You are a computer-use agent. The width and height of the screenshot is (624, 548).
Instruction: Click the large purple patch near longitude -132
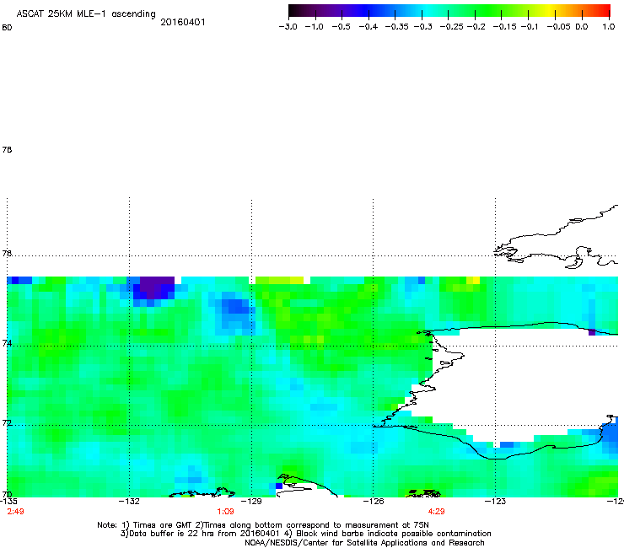pos(157,287)
